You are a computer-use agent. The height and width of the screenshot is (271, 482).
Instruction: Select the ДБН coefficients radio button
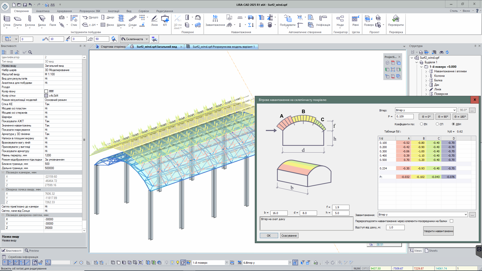453,124
